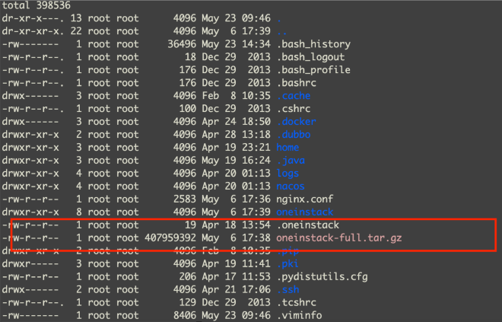Image resolution: width=502 pixels, height=322 pixels.
Task: Select the .bash_logout file entry
Action: coord(310,57)
